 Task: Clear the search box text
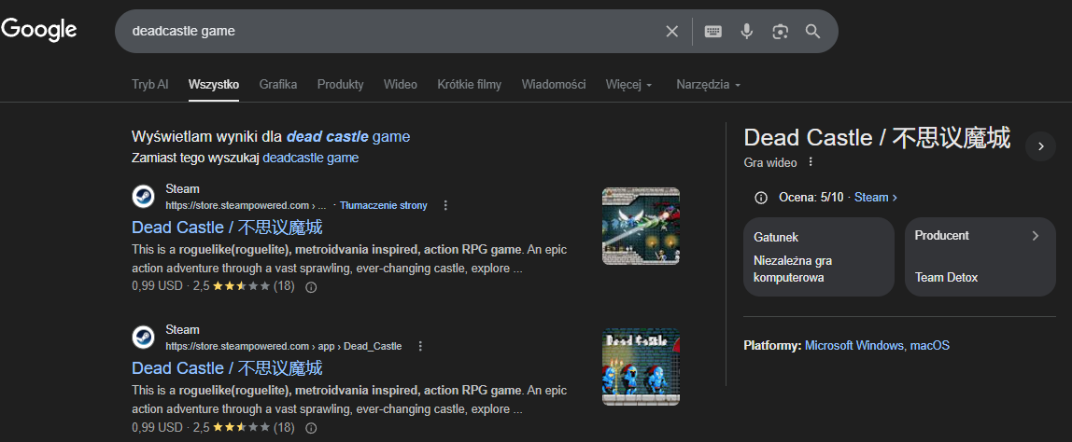click(x=672, y=31)
